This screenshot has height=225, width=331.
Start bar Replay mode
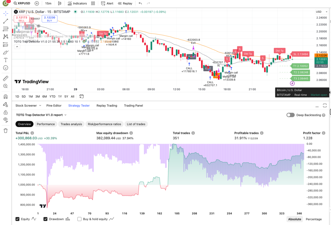pyautogui.click(x=125, y=3)
